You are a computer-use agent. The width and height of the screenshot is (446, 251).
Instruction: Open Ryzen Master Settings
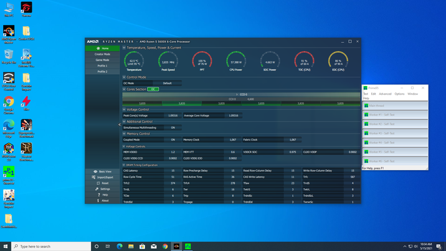click(x=102, y=189)
